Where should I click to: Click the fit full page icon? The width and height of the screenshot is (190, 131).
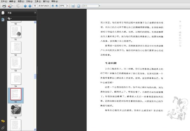[x=79, y=6]
